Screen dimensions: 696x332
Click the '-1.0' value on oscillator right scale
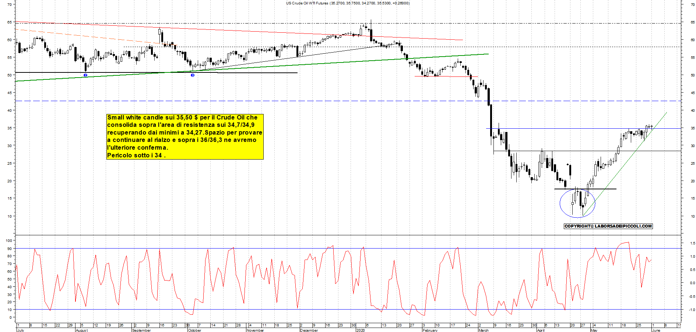pyautogui.click(x=692, y=310)
